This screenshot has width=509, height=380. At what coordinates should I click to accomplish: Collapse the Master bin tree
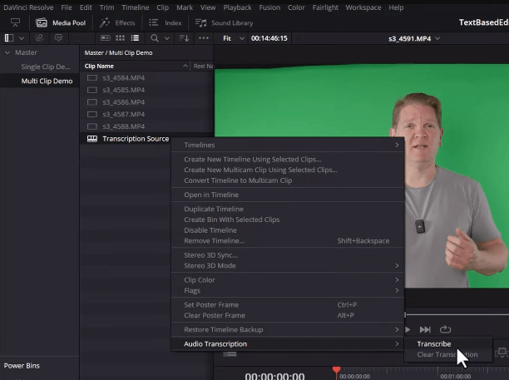7,52
